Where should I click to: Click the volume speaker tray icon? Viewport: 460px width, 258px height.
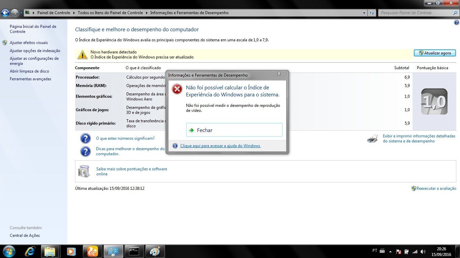(423, 252)
